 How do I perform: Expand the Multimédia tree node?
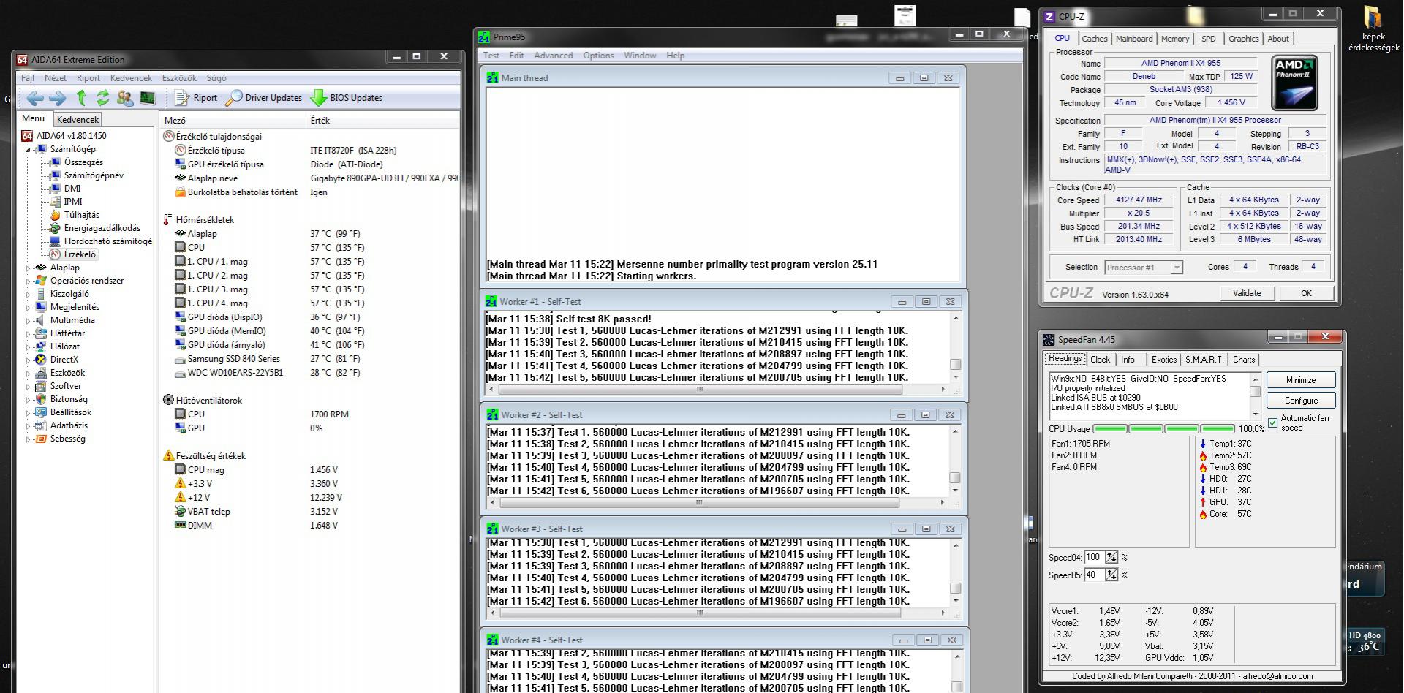click(29, 320)
